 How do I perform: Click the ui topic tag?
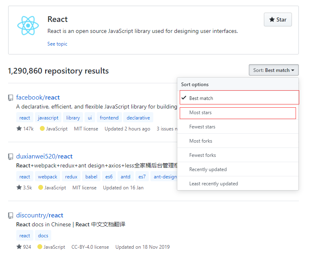coord(90,117)
